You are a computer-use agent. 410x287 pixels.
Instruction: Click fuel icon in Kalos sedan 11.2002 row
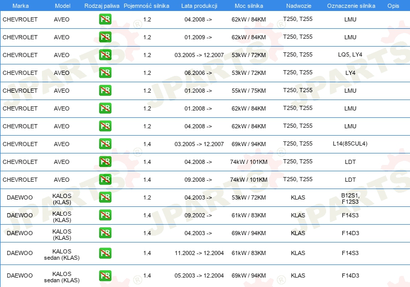[105, 253]
